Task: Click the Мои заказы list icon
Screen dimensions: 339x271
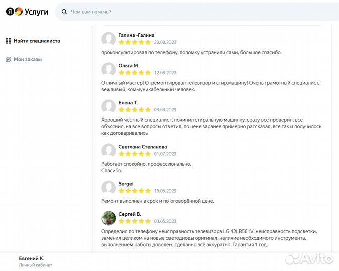Action: (8, 59)
